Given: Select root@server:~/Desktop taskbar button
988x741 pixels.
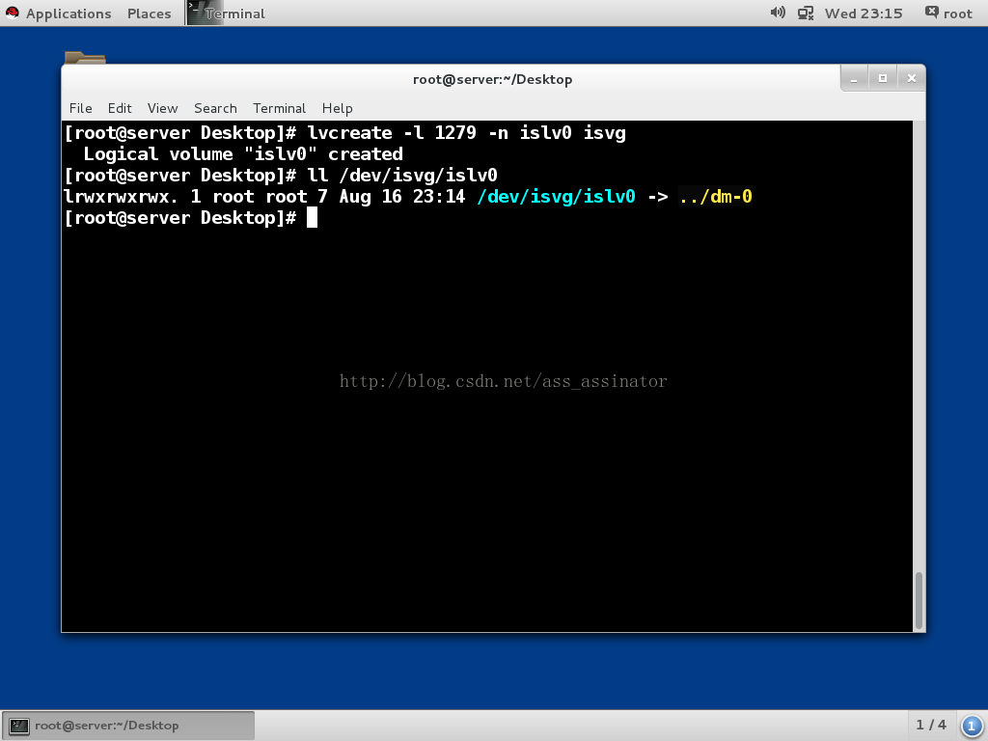Looking at the screenshot, I should [x=128, y=726].
